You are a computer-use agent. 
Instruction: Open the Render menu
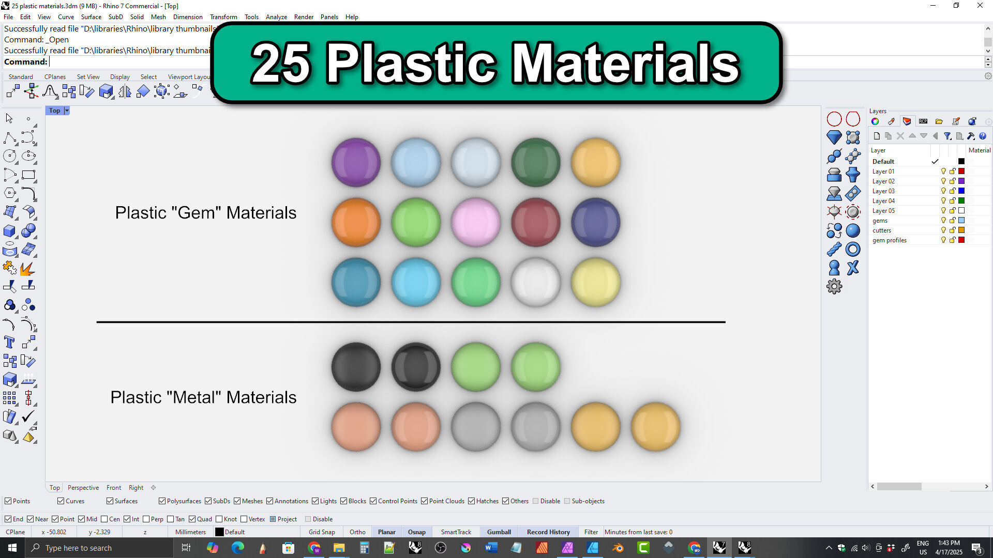point(304,17)
